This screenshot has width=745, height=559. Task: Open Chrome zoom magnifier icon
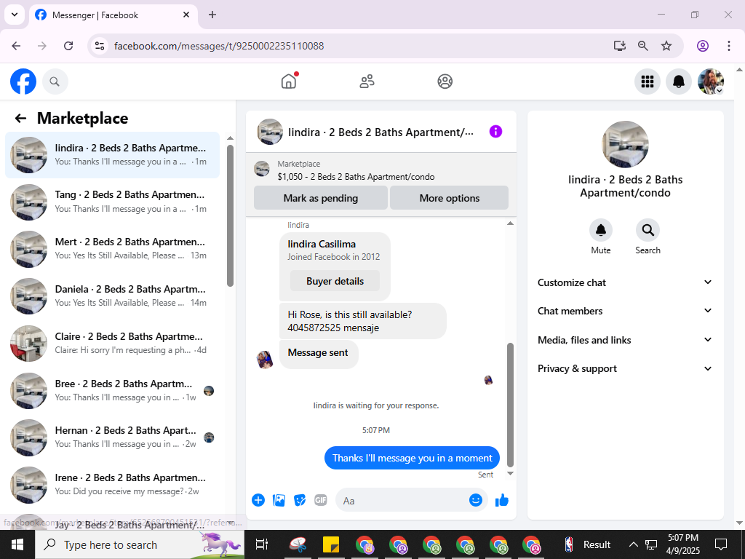click(x=643, y=46)
